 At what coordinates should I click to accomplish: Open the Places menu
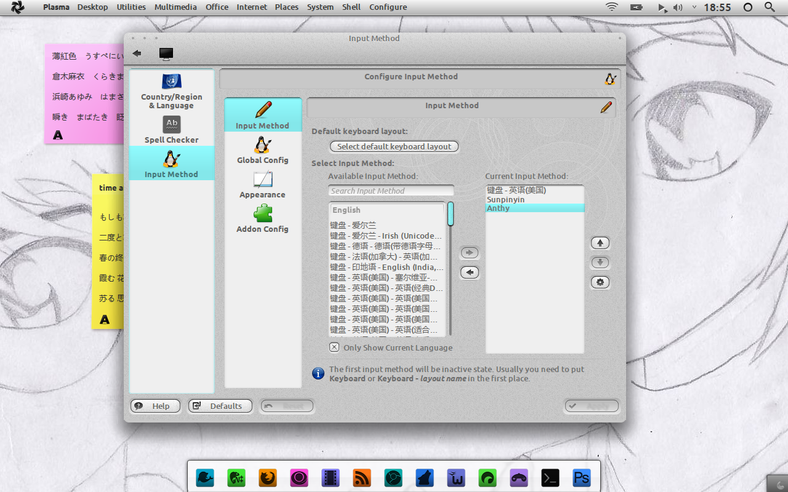[x=287, y=7]
